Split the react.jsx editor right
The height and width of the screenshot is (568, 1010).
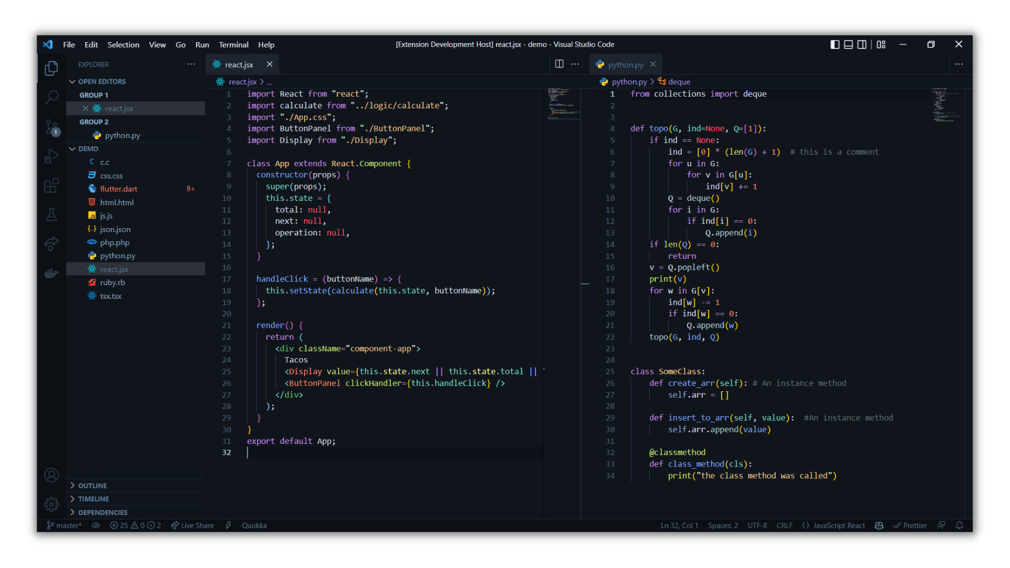(559, 64)
